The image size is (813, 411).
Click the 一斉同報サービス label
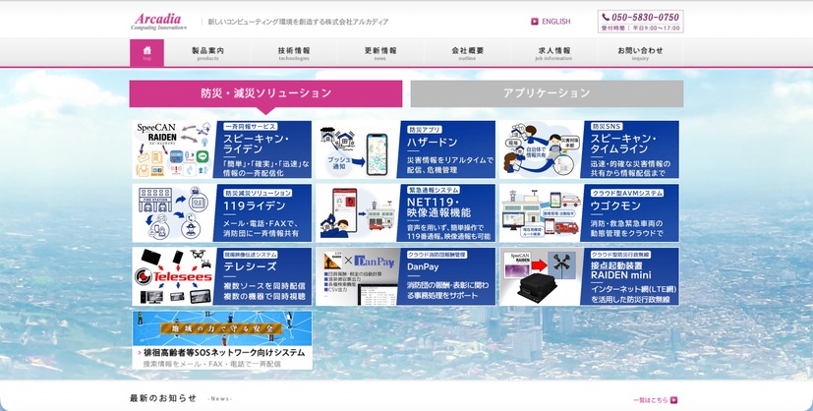[251, 127]
